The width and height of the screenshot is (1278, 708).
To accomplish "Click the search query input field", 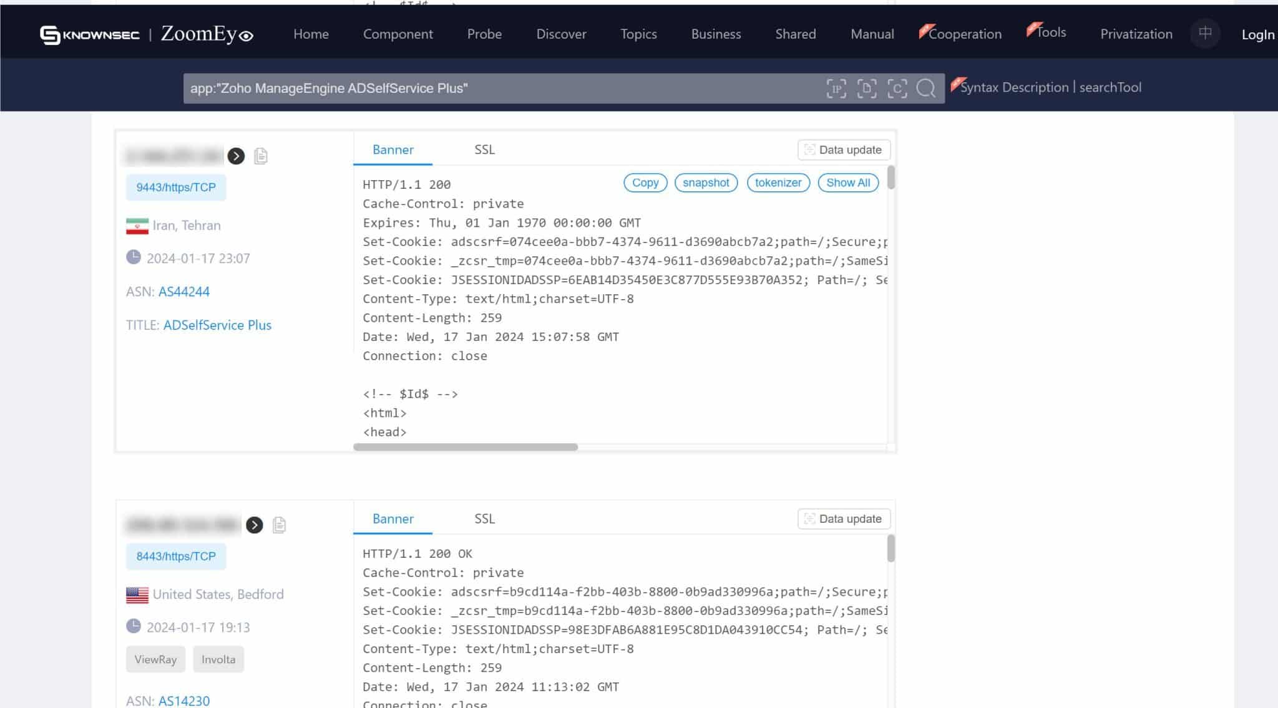I will tap(499, 88).
